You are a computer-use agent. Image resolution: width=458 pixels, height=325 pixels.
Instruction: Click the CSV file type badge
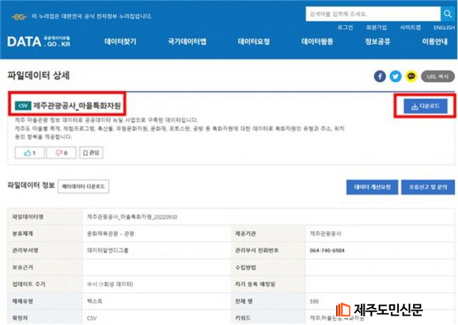click(x=22, y=106)
